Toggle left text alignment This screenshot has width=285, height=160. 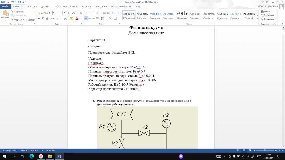click(x=86, y=18)
